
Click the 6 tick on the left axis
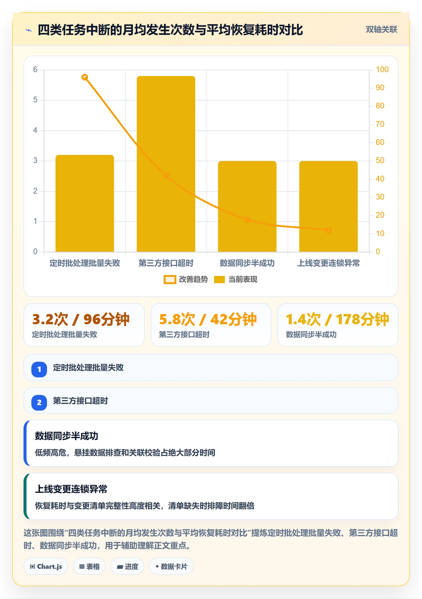click(x=35, y=70)
